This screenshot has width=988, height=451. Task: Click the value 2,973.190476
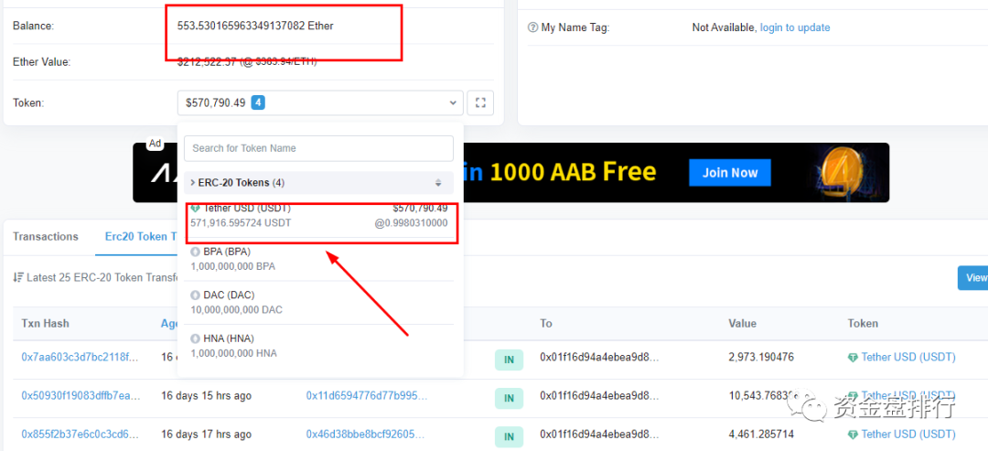tap(761, 357)
